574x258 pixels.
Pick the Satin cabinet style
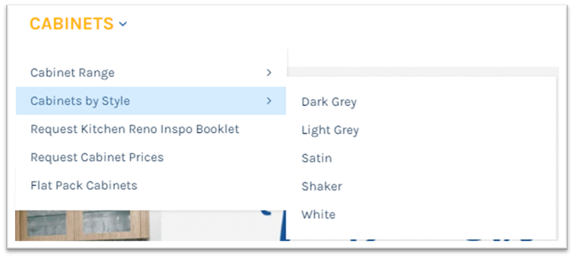pos(316,158)
